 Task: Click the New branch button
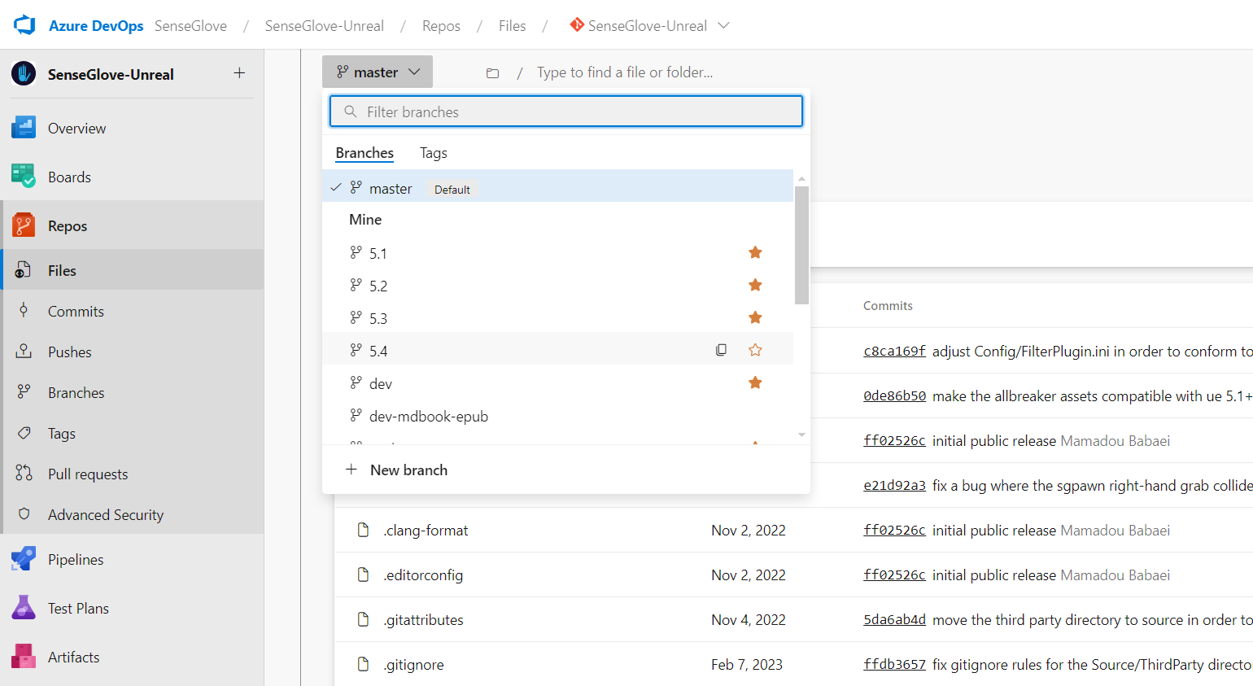[x=396, y=470]
